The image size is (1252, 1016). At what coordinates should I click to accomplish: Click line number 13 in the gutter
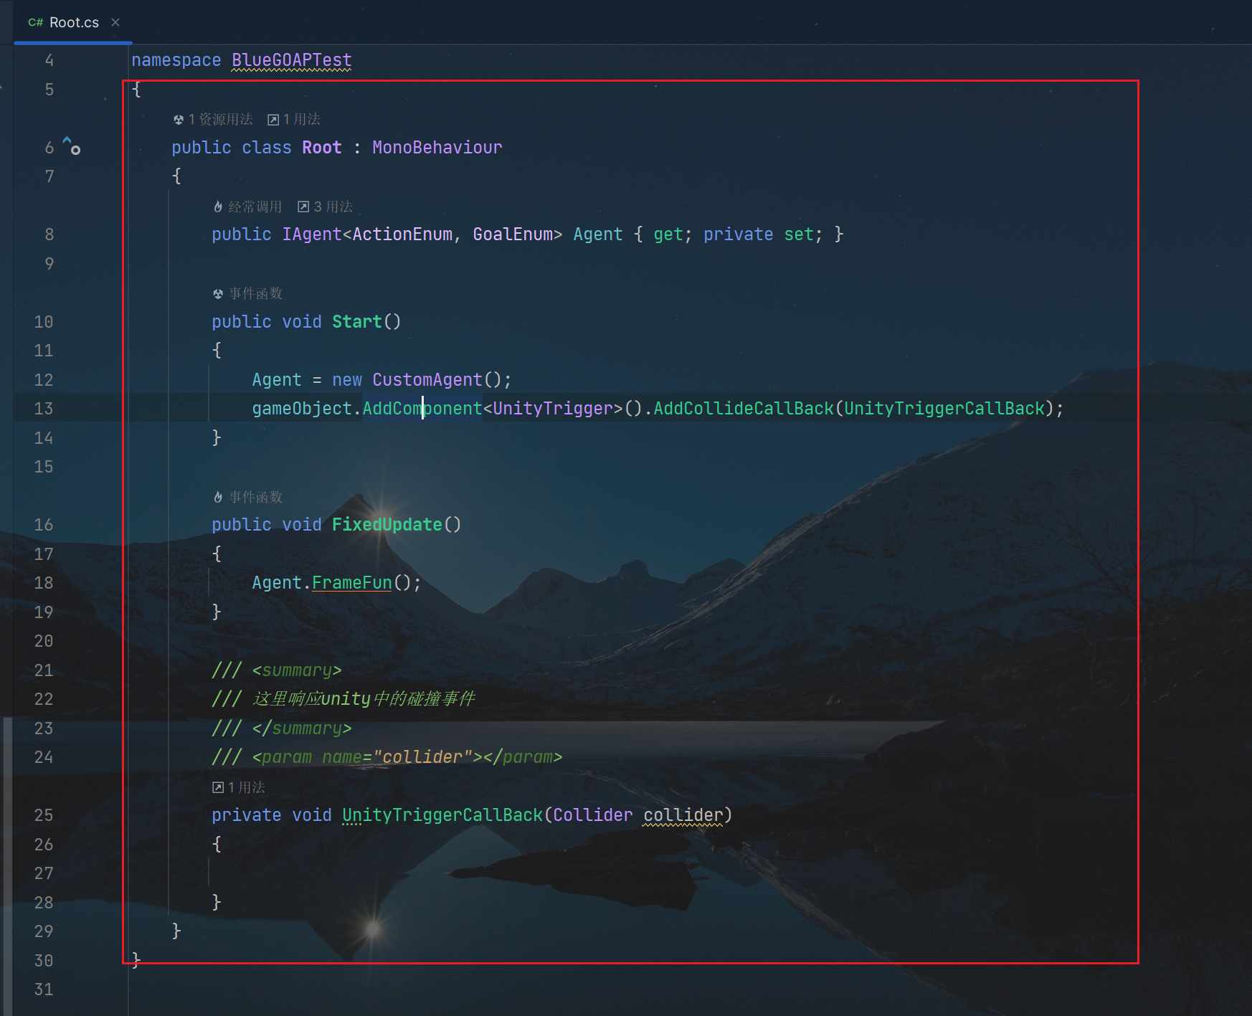44,408
